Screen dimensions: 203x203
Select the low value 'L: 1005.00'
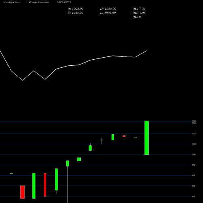[108, 13]
